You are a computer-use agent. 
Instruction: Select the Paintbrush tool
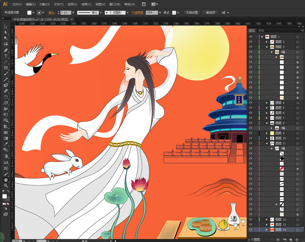[x=6, y=74]
